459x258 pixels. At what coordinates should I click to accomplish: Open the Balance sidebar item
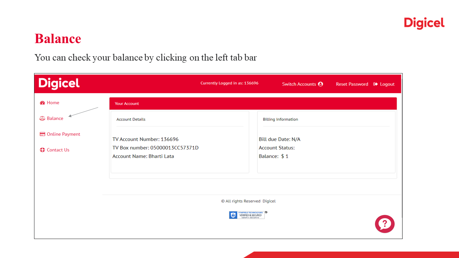pyautogui.click(x=51, y=119)
